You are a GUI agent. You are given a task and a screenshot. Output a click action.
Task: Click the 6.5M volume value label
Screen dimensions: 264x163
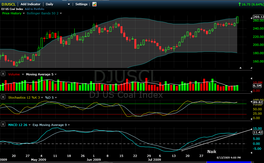tap(257, 86)
